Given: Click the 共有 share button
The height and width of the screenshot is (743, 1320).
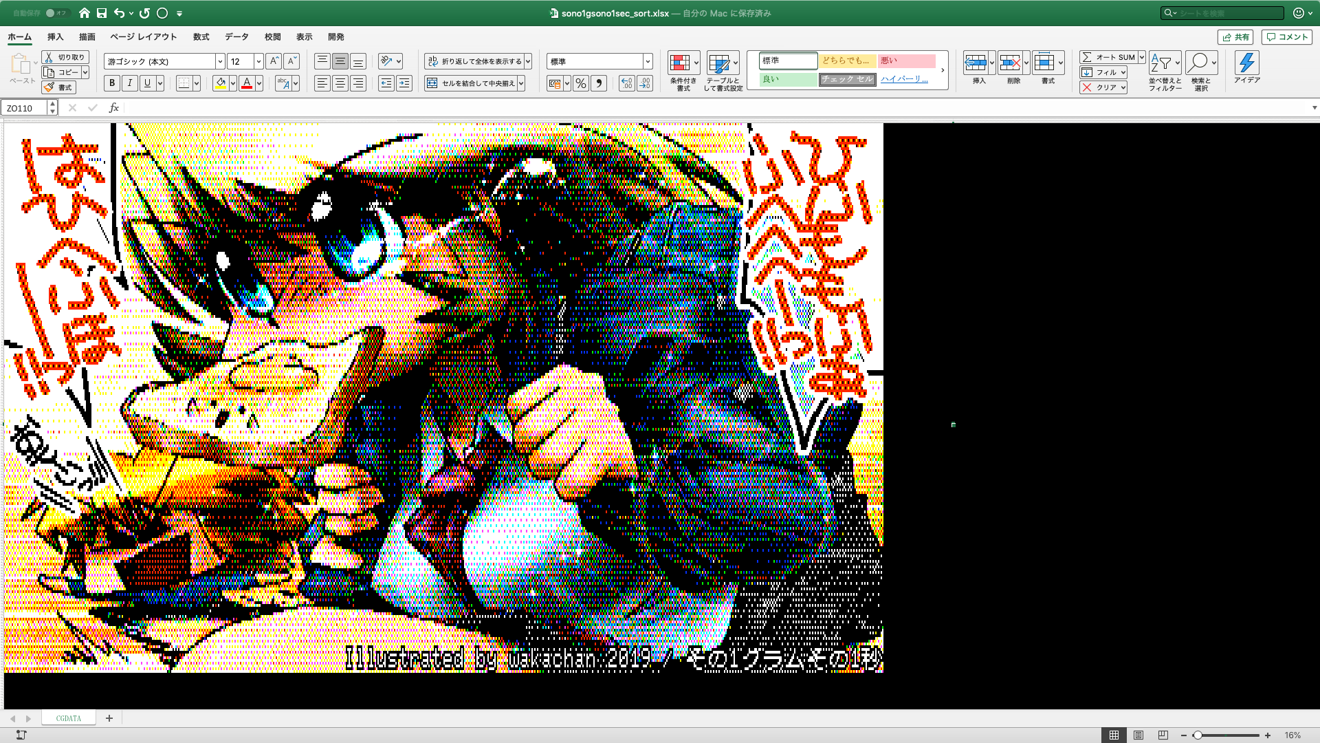Looking at the screenshot, I should pyautogui.click(x=1235, y=37).
